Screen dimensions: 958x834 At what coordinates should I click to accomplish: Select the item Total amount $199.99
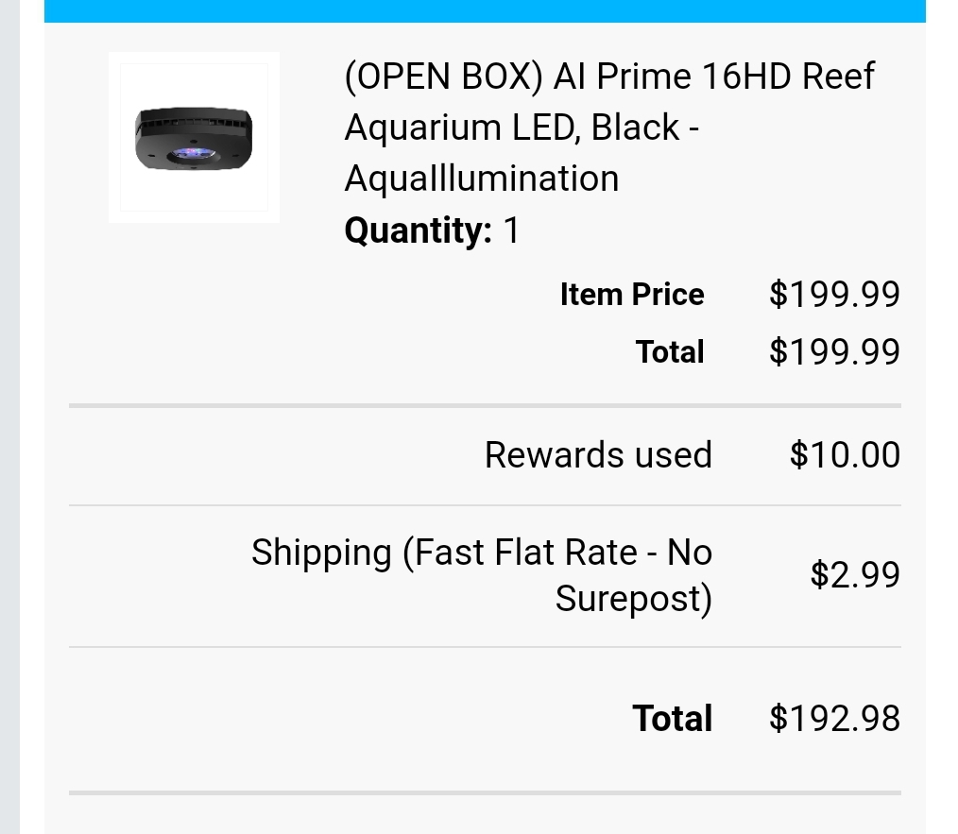834,352
